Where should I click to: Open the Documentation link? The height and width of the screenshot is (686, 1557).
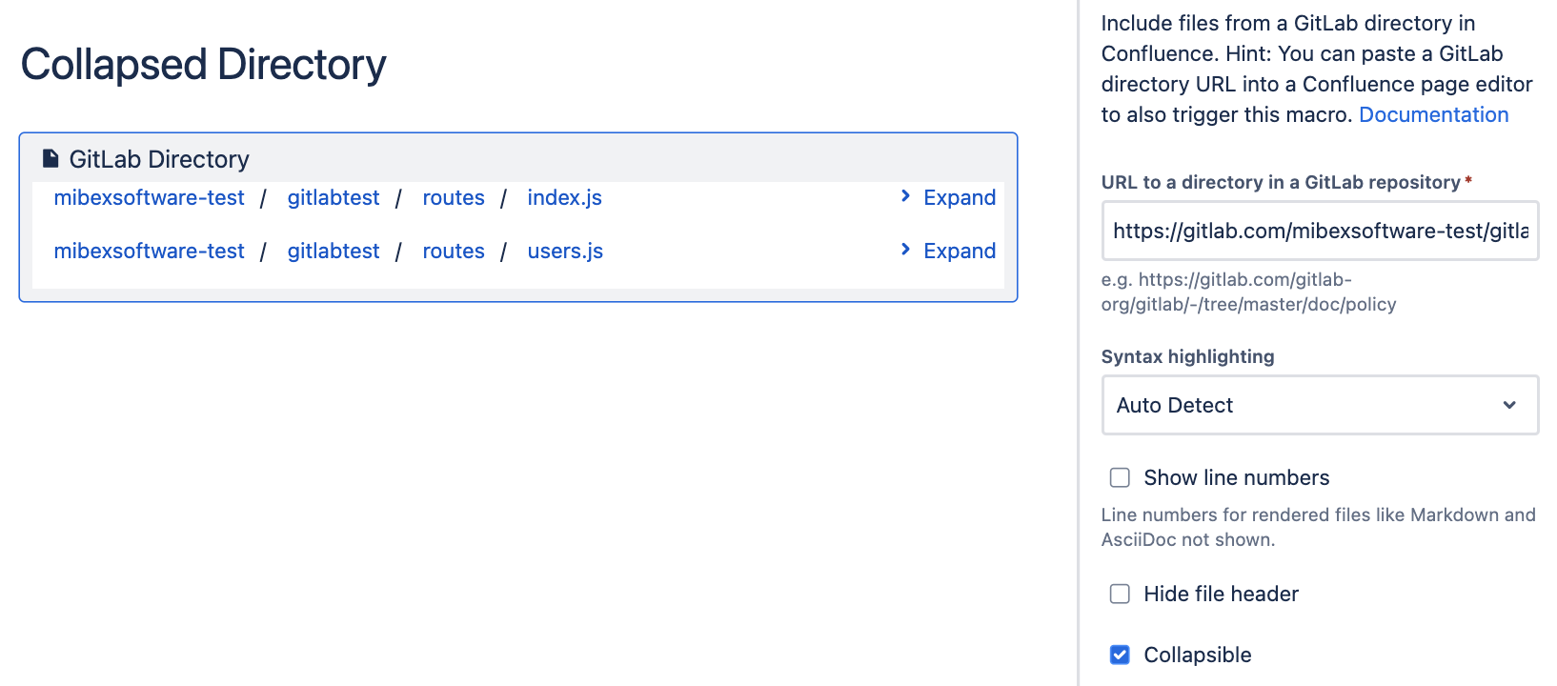[x=1433, y=114]
